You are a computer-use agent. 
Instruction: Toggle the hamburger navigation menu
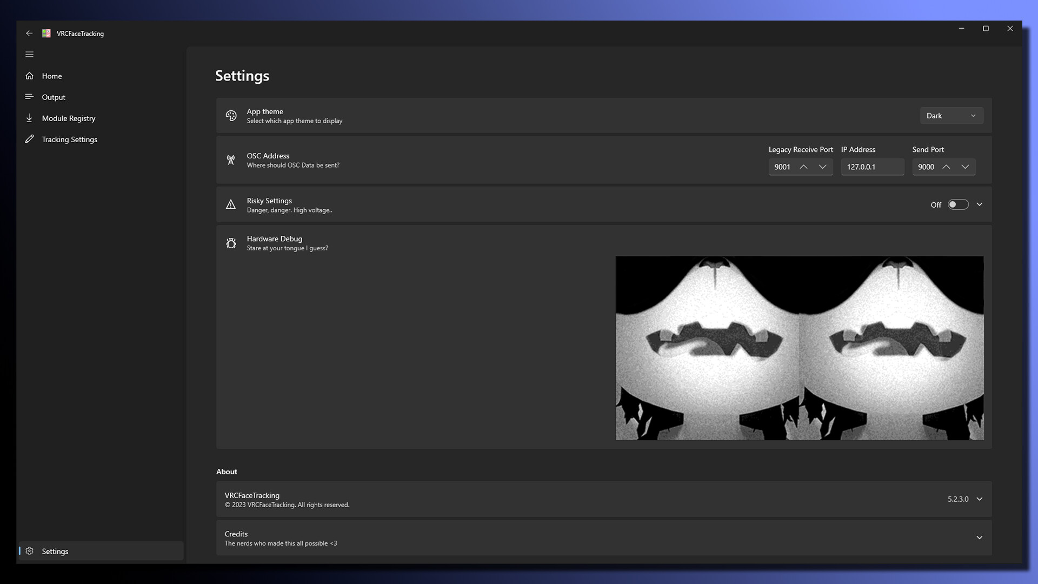coord(30,54)
